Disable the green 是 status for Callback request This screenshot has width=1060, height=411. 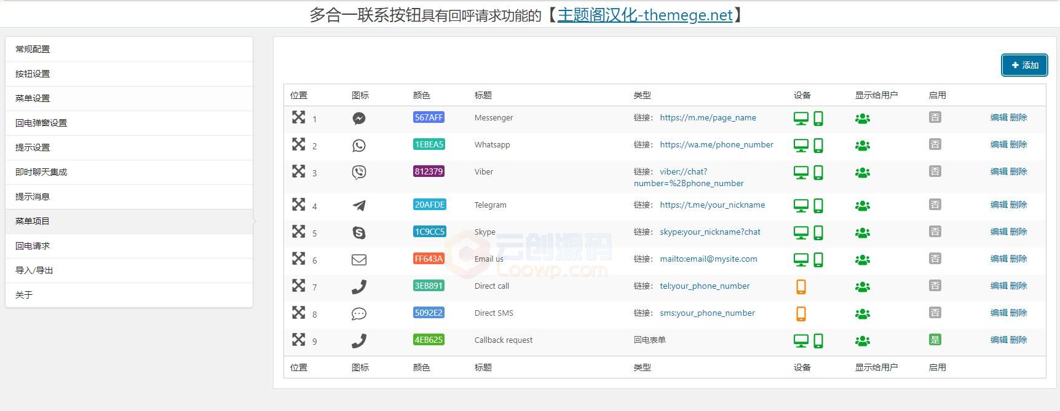[x=935, y=340]
